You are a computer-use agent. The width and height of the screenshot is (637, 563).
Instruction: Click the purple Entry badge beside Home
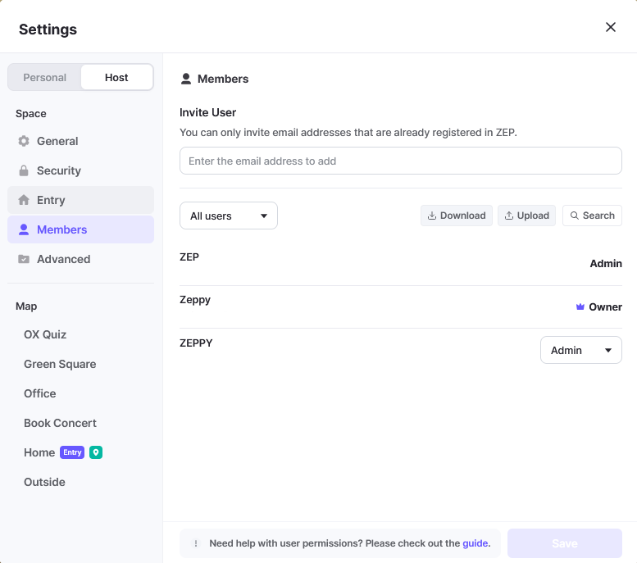(72, 452)
